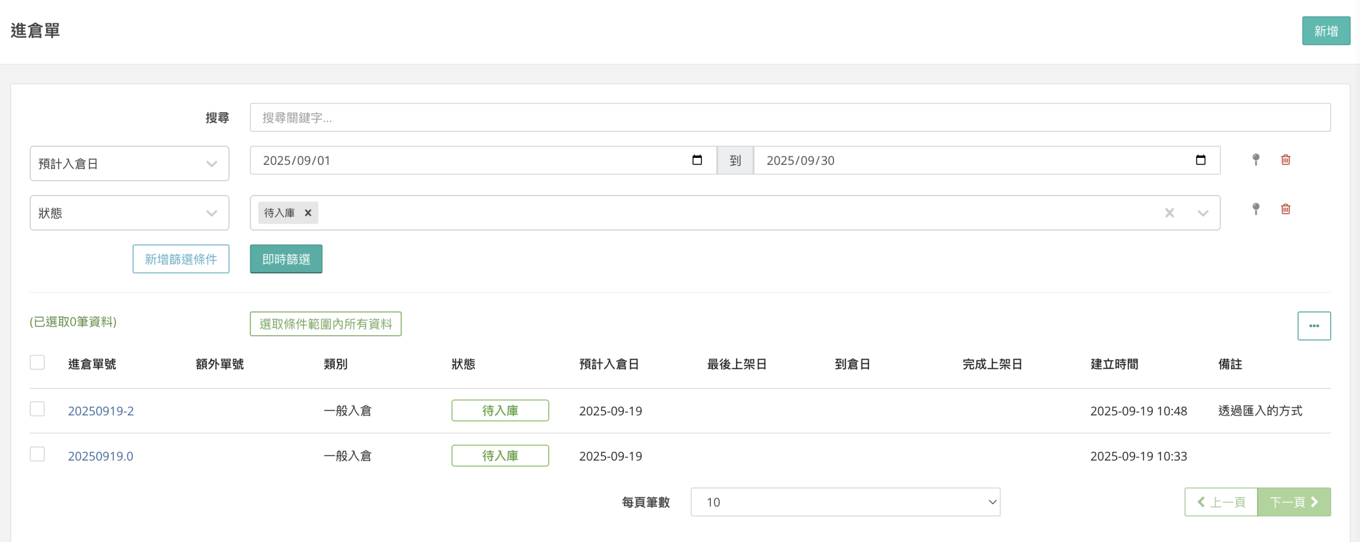Screen dimensions: 1360x542
Task: Open the 每頁筆數 page size dropdown
Action: pos(845,502)
